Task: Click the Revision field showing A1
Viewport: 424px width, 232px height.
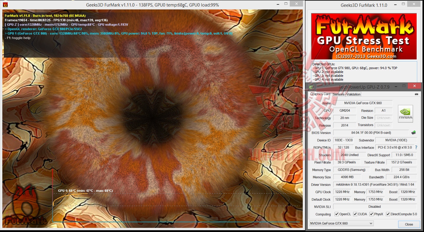Action: (x=384, y=111)
